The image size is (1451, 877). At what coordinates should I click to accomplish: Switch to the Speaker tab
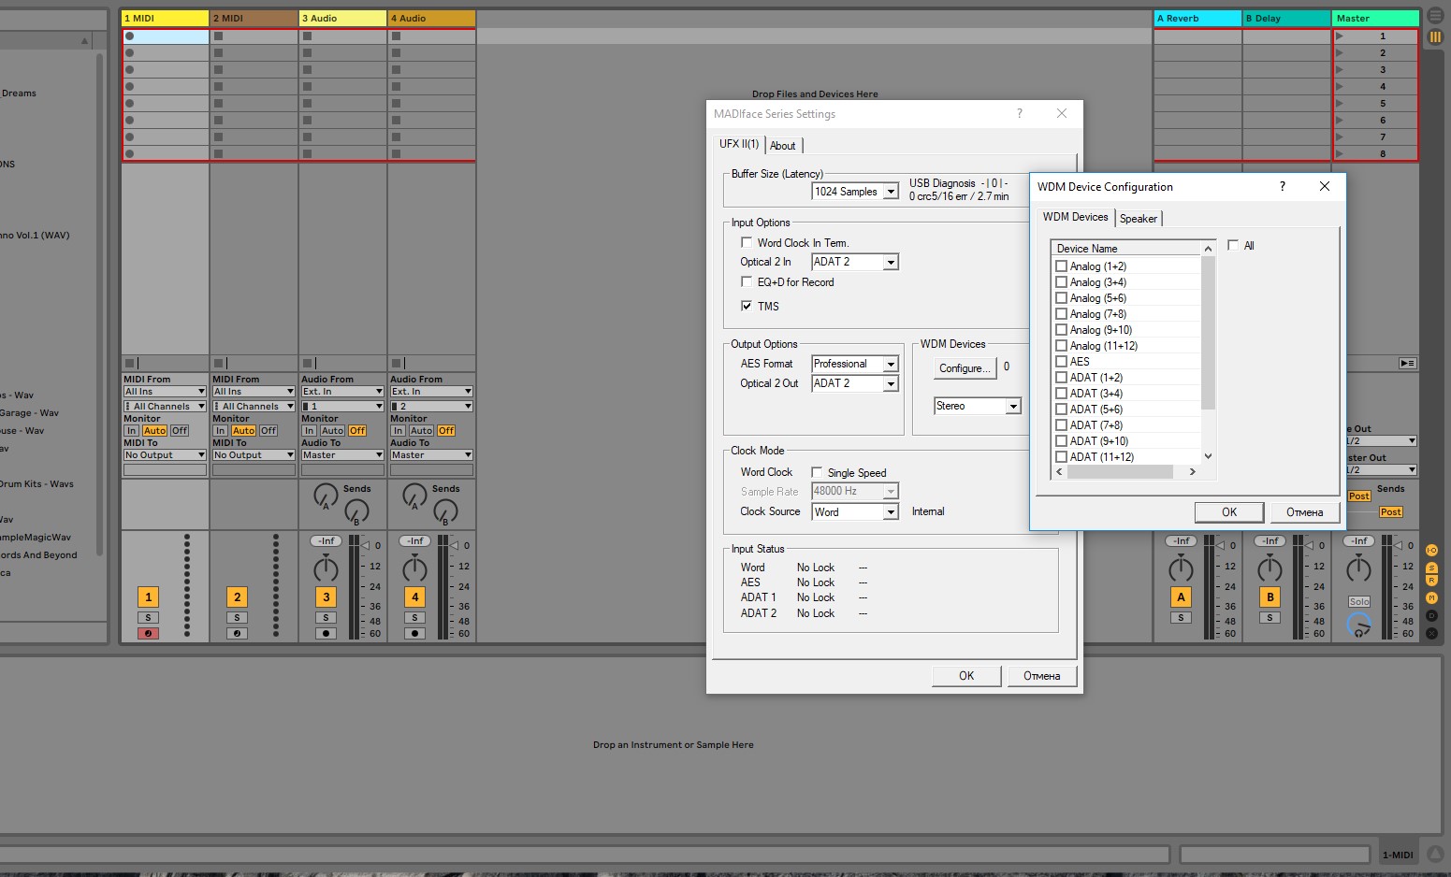(x=1139, y=219)
